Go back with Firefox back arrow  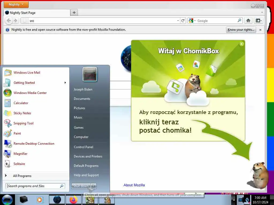click(x=9, y=21)
